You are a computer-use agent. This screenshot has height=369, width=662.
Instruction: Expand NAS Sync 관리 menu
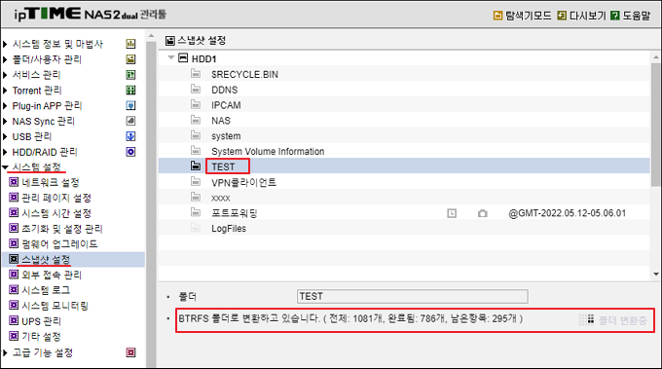(x=5, y=122)
